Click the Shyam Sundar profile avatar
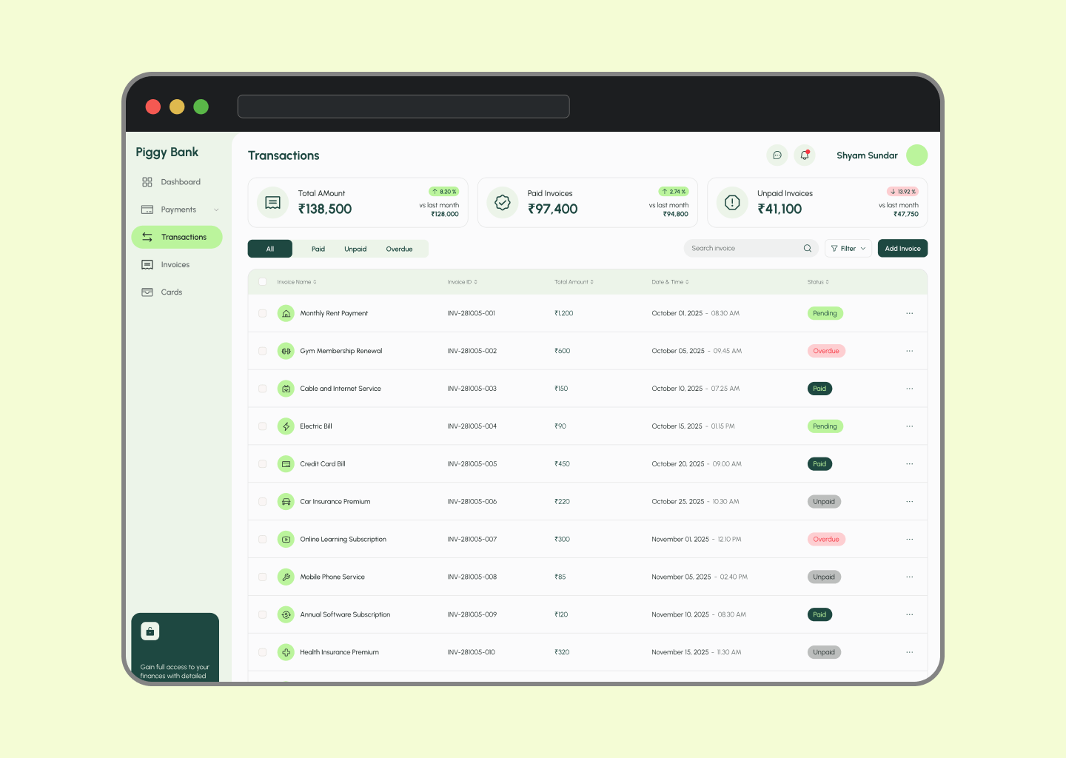 (916, 155)
